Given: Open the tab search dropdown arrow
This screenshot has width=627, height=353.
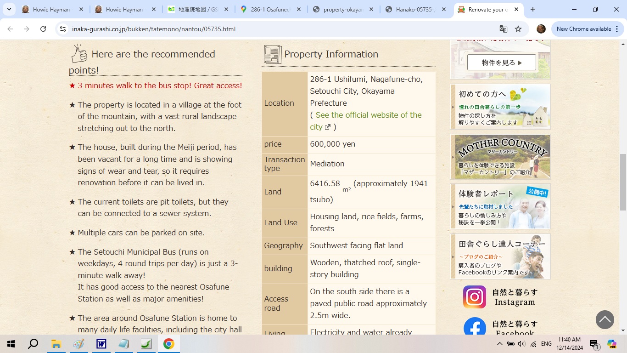Looking at the screenshot, I should 9,9.
